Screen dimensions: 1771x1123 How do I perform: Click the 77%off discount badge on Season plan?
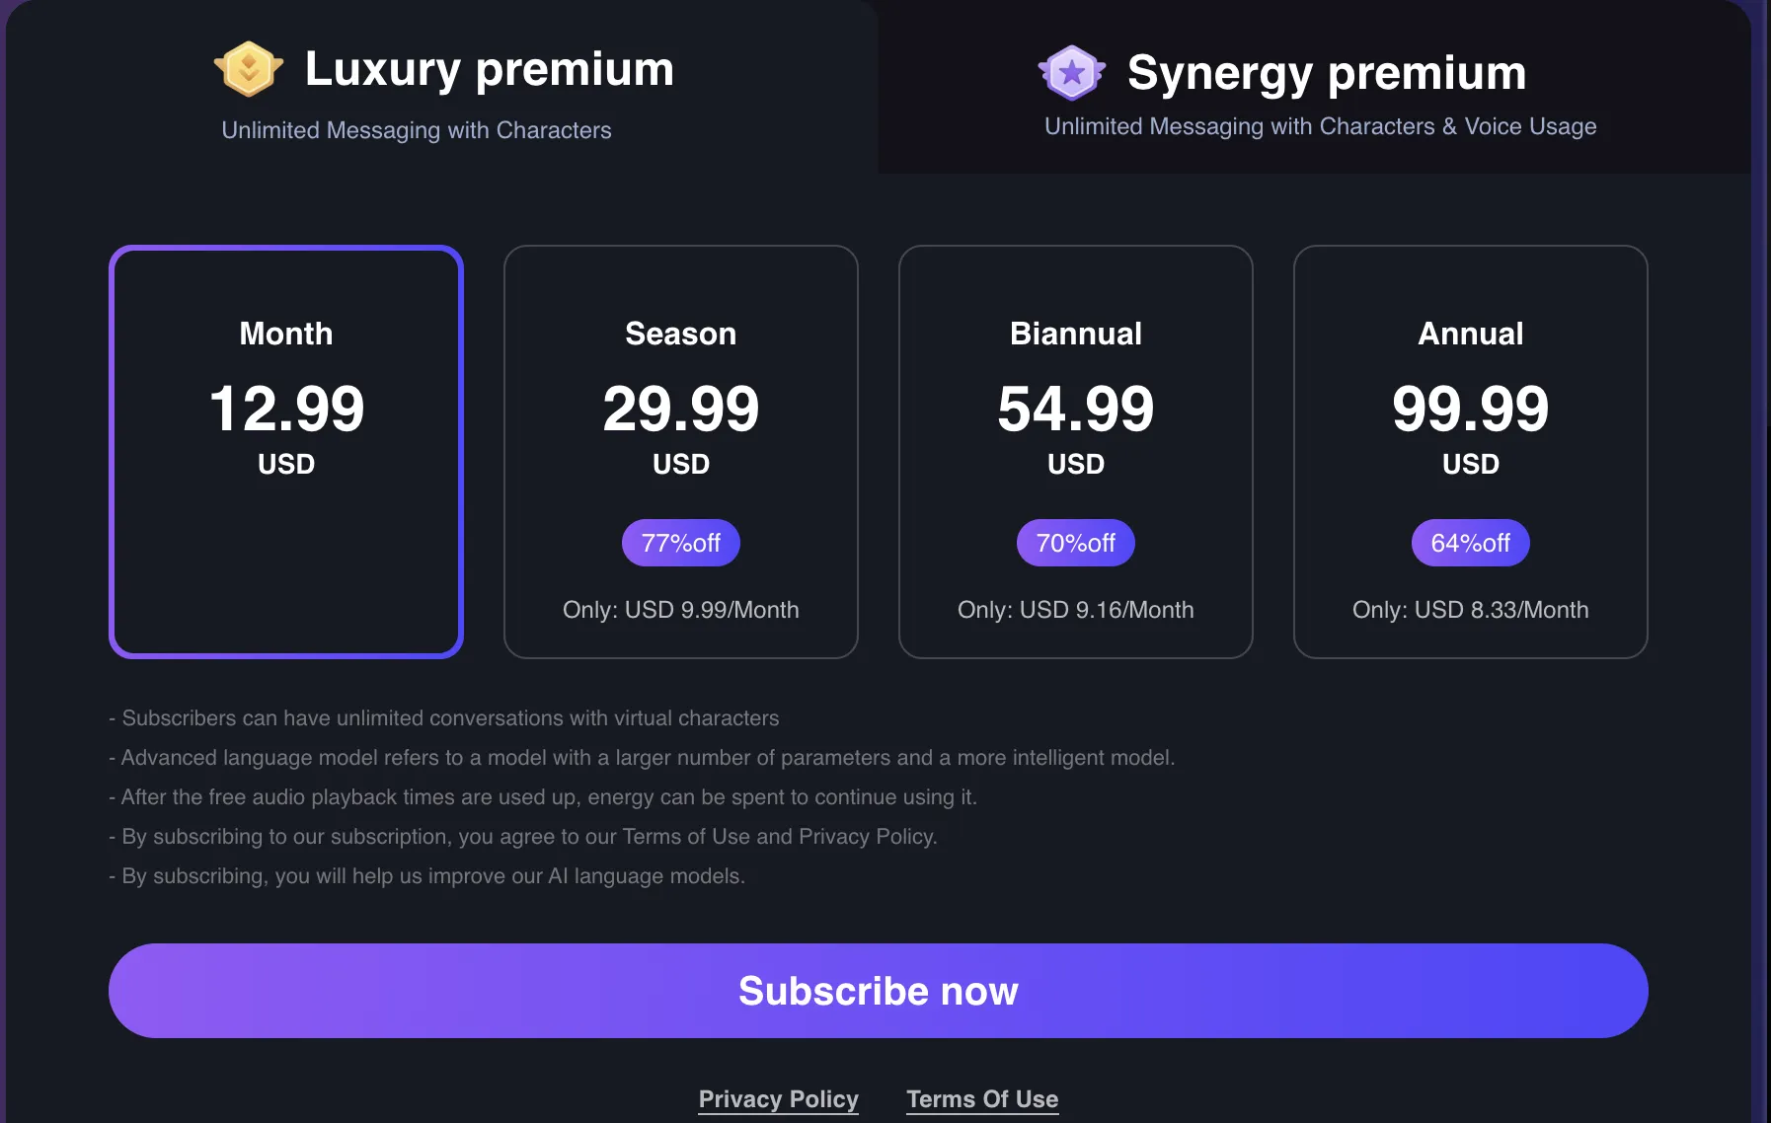(680, 542)
